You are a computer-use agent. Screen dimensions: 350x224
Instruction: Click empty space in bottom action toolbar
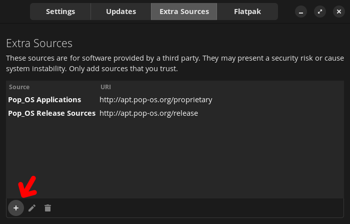(x=200, y=208)
